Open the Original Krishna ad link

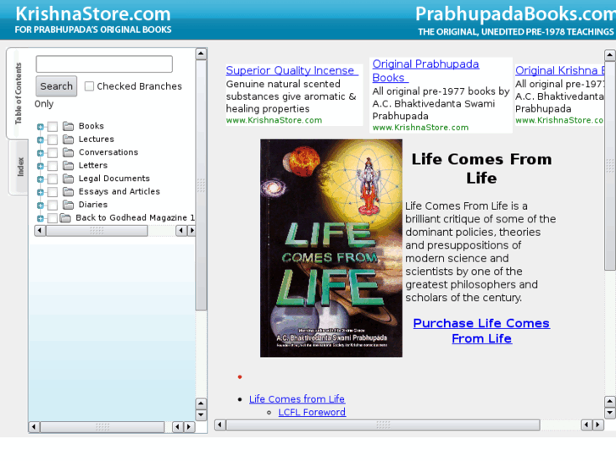click(x=560, y=70)
